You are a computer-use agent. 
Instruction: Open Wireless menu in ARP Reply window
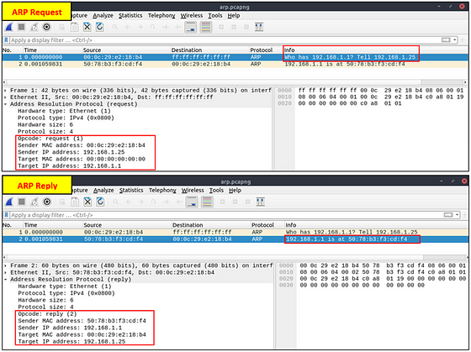click(193, 190)
